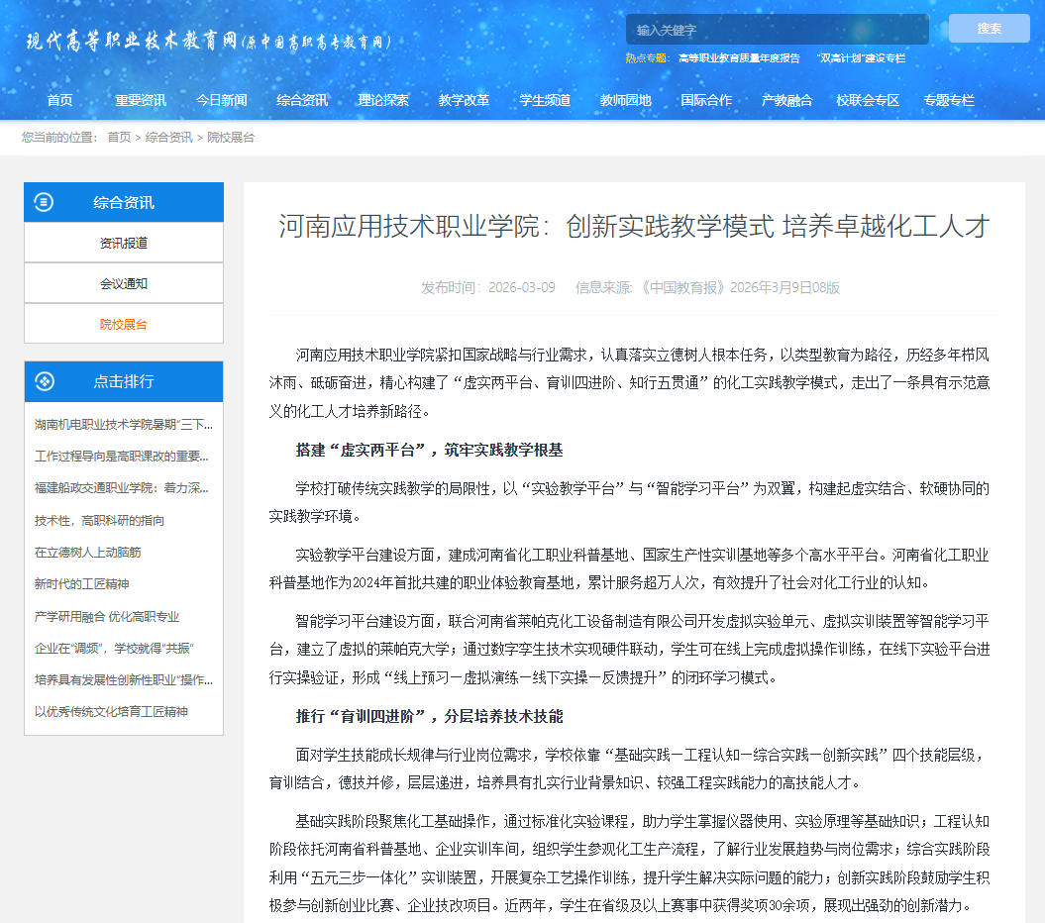Click the site logo 现代高等职业技术教育网
Image resolution: width=1045 pixels, height=923 pixels.
[208, 42]
